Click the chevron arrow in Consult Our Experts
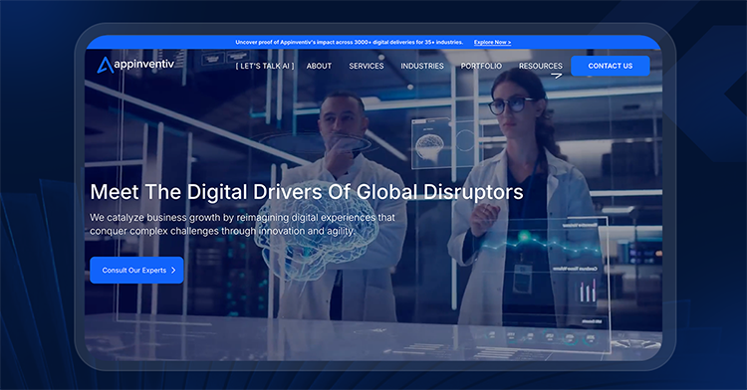This screenshot has width=747, height=390. [173, 271]
